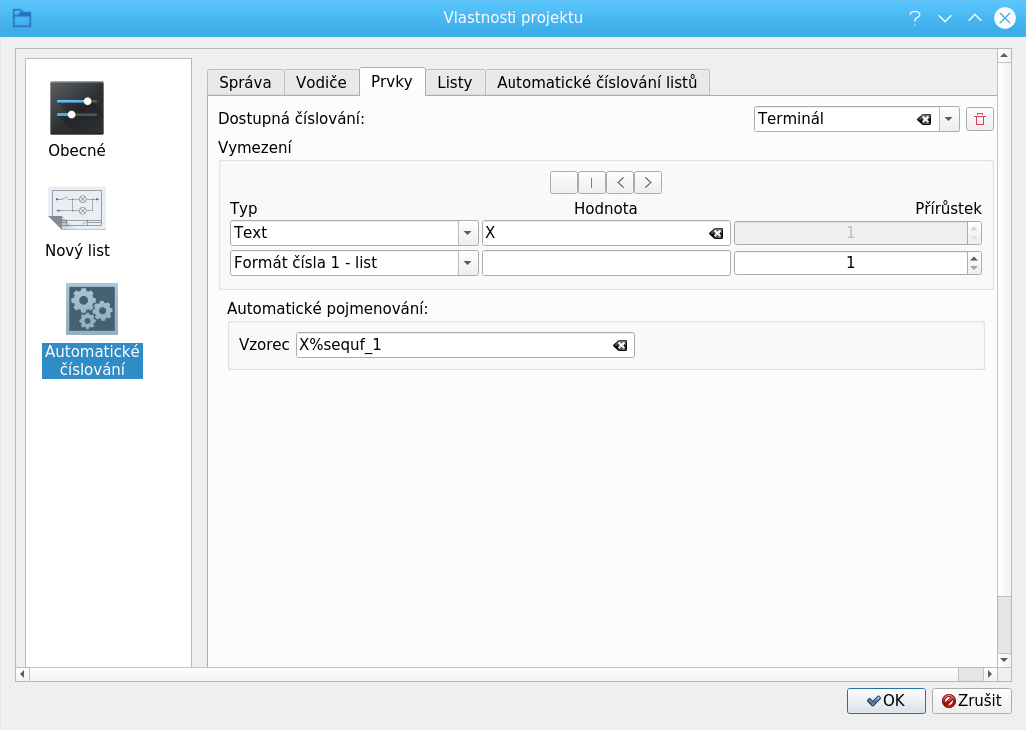The image size is (1026, 730).
Task: Confirm the dialog with OK
Action: [885, 701]
